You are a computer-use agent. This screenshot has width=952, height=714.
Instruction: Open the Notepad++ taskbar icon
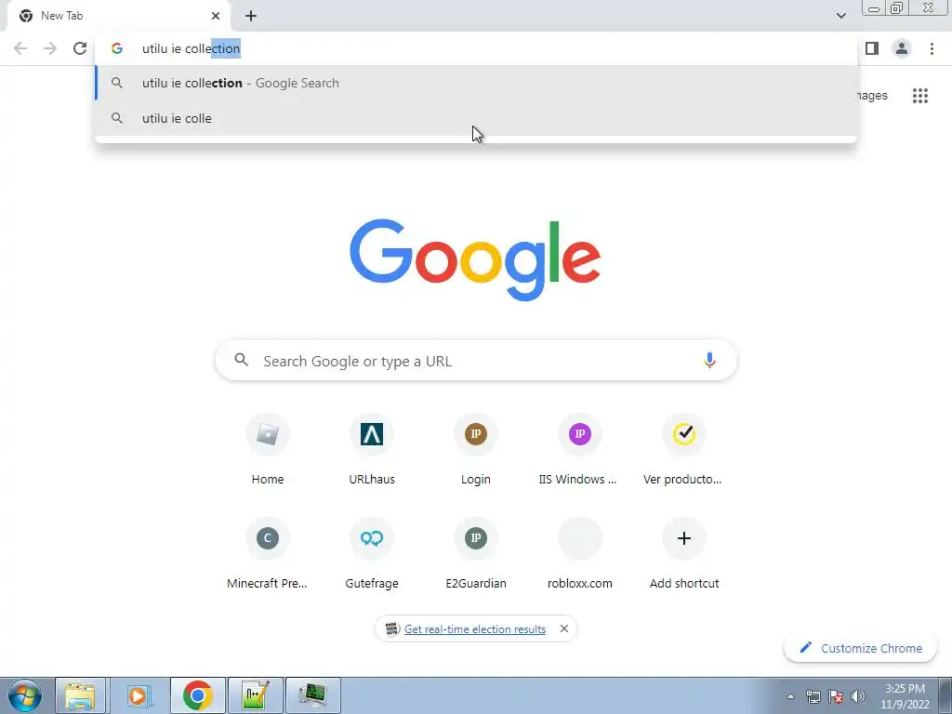click(x=255, y=695)
